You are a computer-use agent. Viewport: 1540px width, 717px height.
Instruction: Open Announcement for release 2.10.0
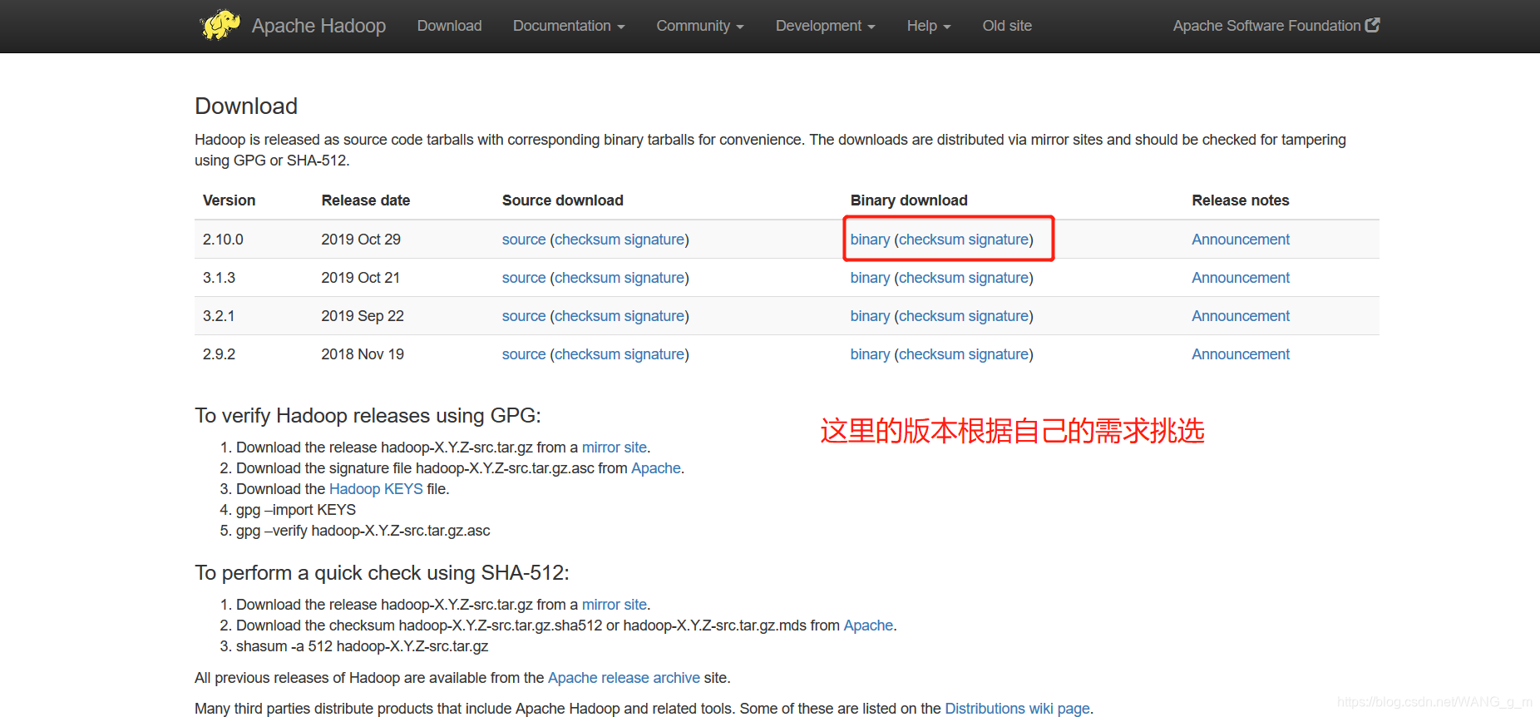(1241, 240)
